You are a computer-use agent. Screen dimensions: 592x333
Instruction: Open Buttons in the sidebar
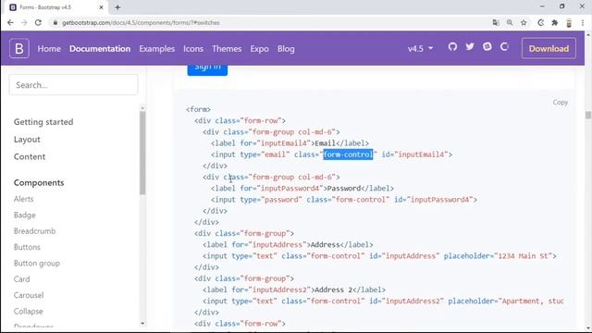coord(27,247)
